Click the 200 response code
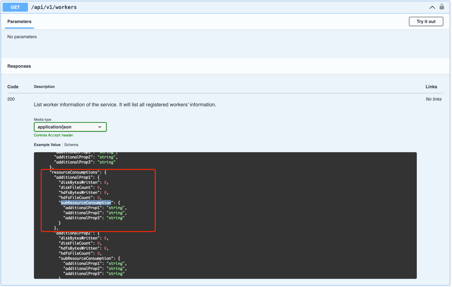The width and height of the screenshot is (452, 287). pos(11,99)
